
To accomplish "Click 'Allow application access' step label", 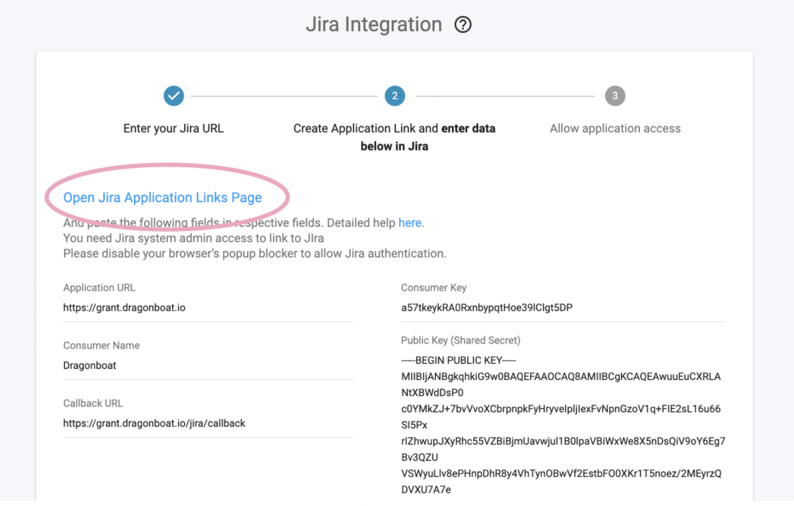I will pyautogui.click(x=615, y=129).
